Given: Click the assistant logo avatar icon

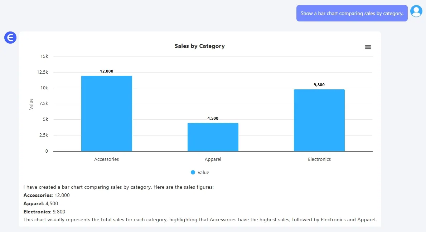Looking at the screenshot, I should point(10,37).
